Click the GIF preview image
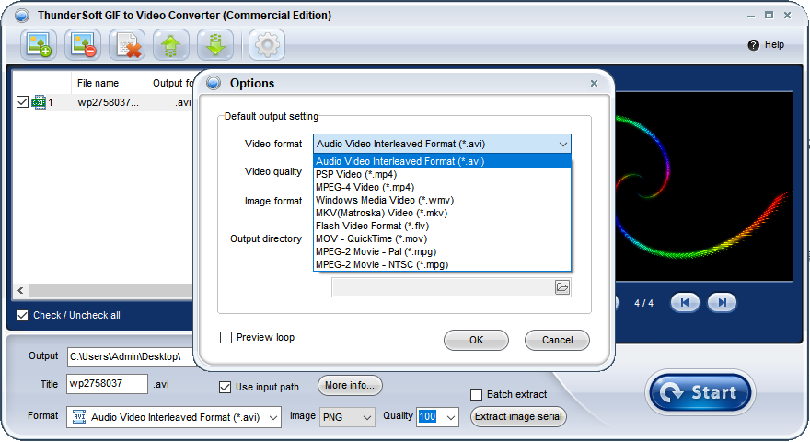810x442 pixels. pyautogui.click(x=703, y=187)
